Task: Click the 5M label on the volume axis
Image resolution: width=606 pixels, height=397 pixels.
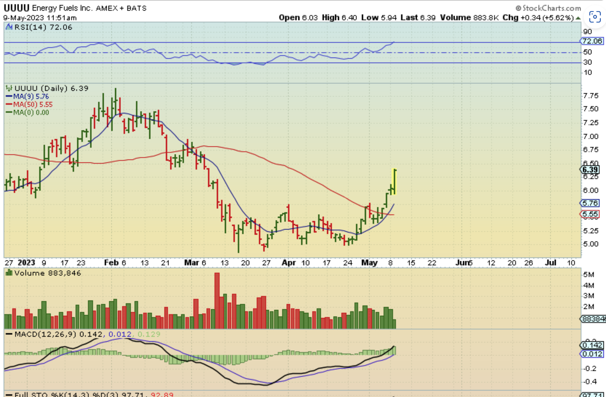Action: click(x=589, y=275)
